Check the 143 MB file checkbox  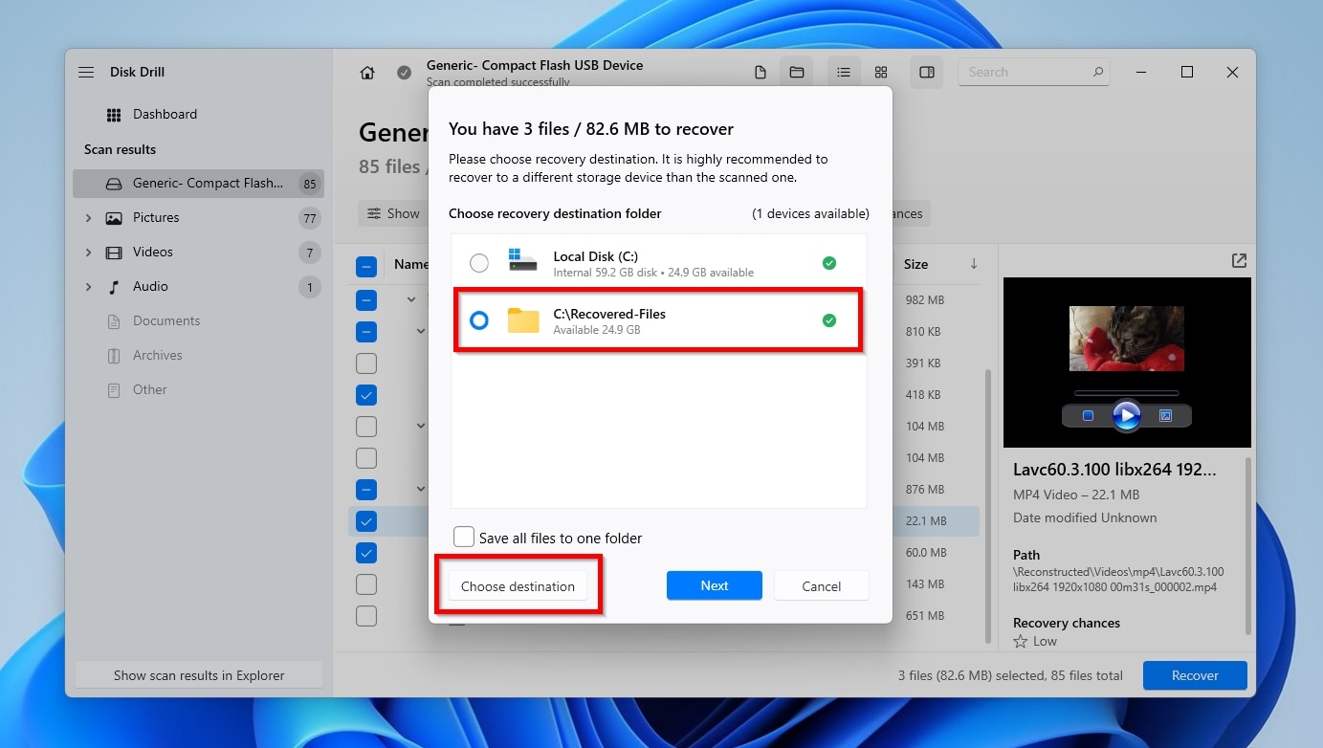point(366,584)
